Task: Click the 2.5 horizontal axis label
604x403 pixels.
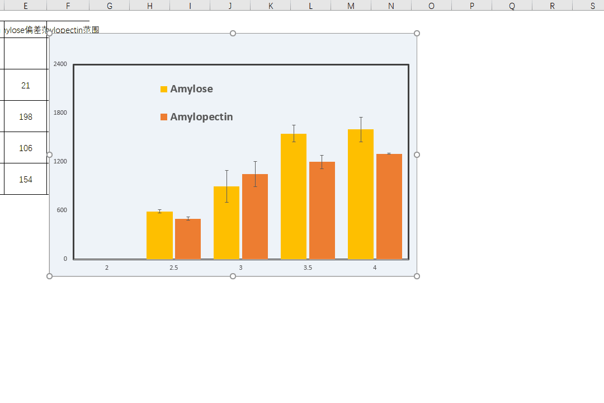Action: coord(174,268)
